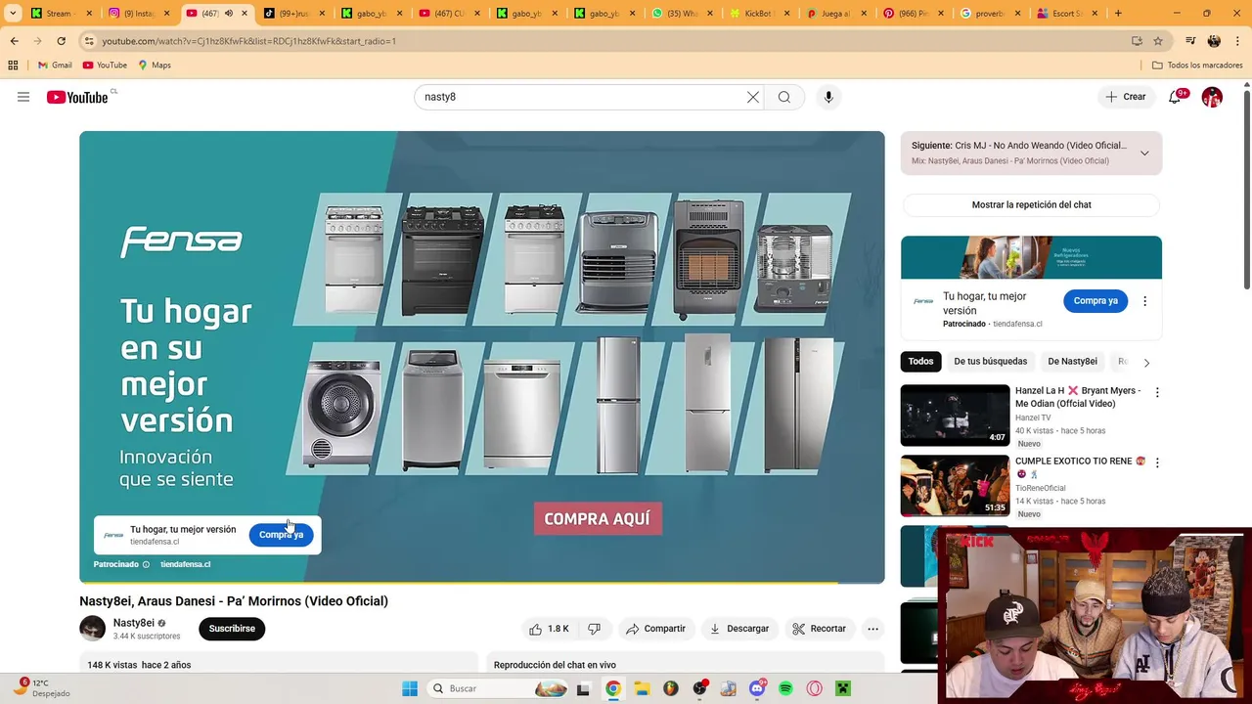Open Spotify from the taskbar
The width and height of the screenshot is (1252, 704).
[785, 688]
